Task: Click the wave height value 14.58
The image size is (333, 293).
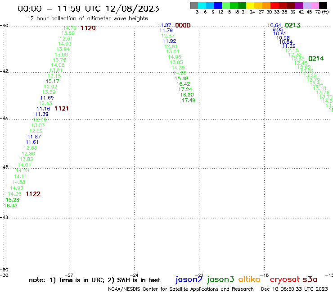Action: (18, 183)
